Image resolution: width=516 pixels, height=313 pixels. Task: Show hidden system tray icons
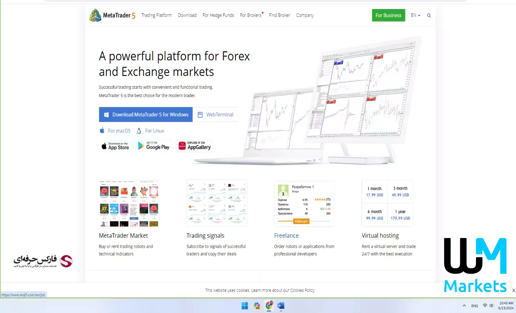click(464, 305)
